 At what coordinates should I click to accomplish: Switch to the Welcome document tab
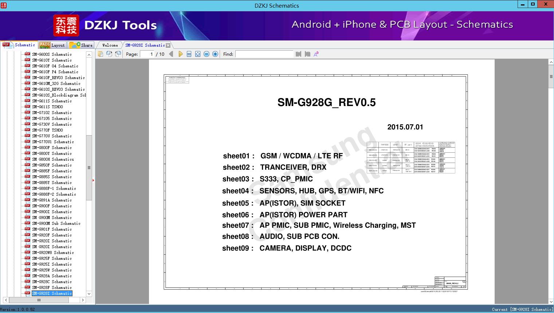(110, 45)
